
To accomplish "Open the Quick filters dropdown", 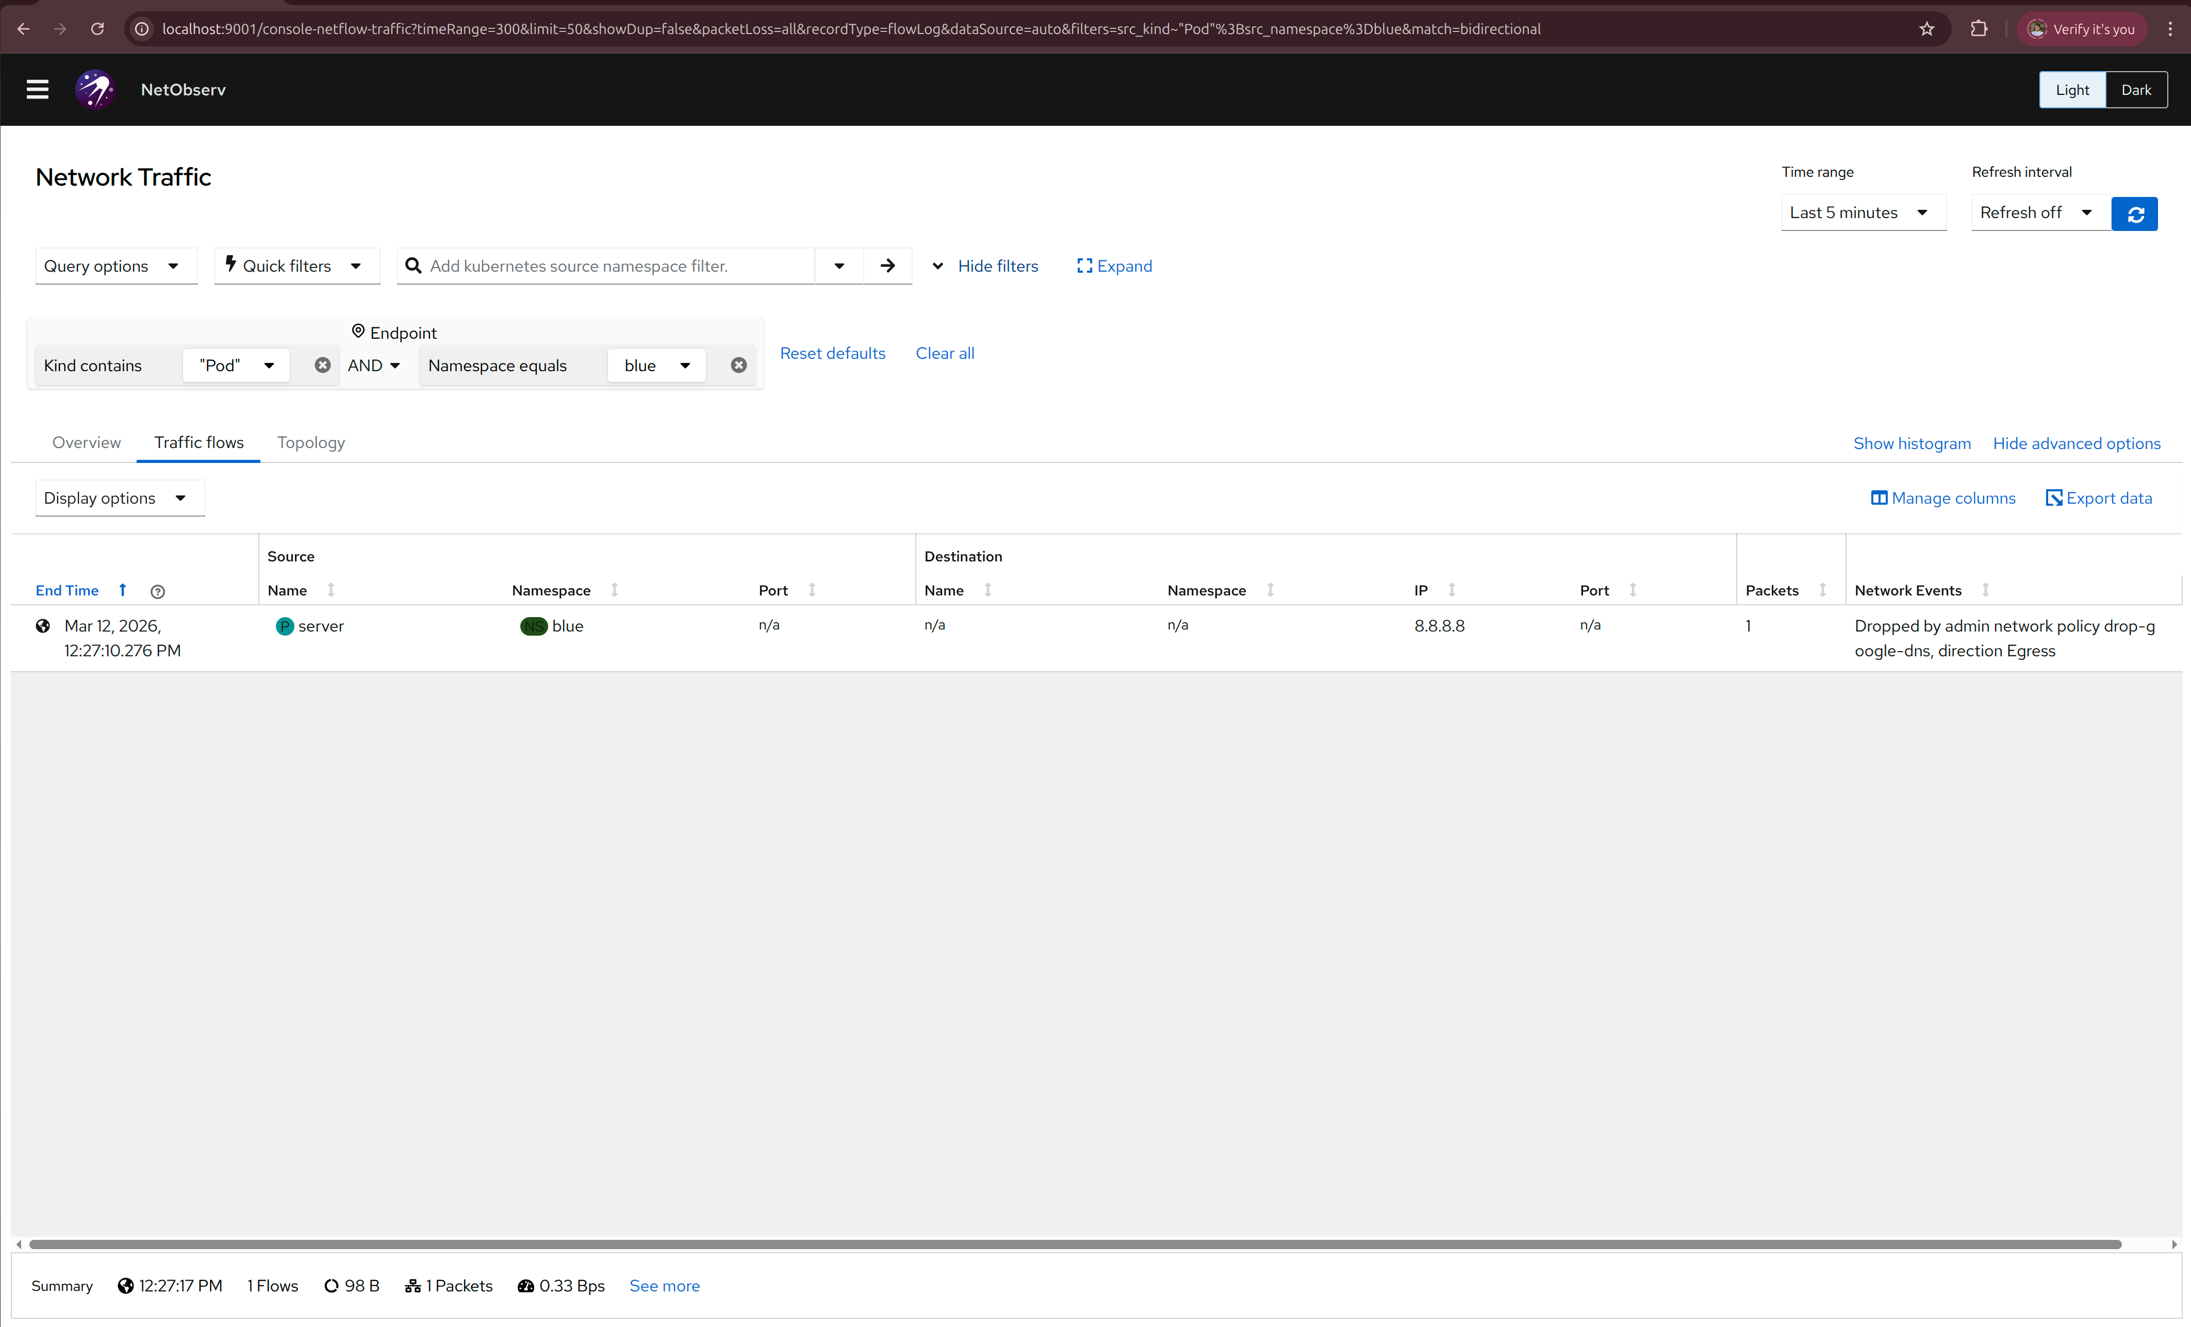I will (x=296, y=266).
